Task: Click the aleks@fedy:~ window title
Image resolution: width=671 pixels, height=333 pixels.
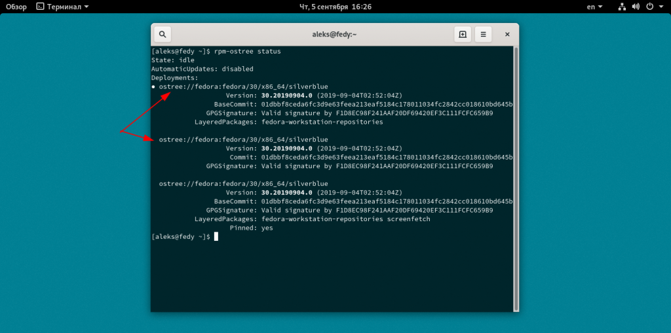Action: pos(335,35)
